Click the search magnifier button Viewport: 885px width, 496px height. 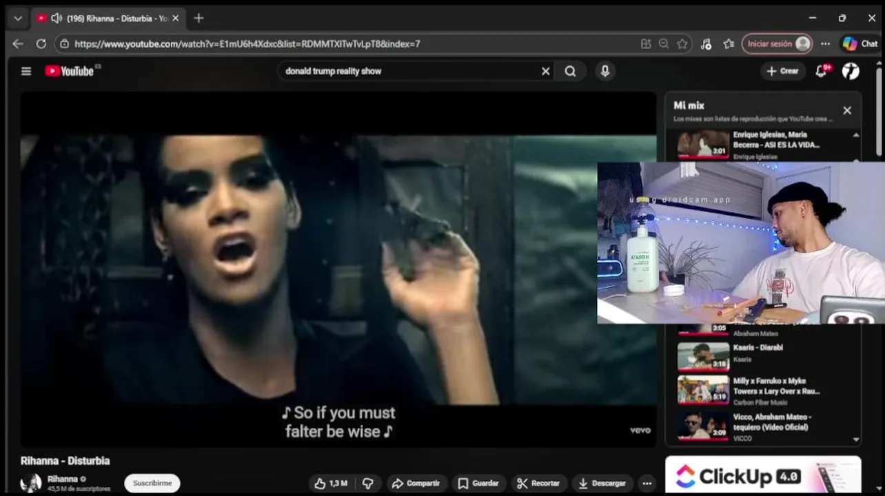[570, 71]
